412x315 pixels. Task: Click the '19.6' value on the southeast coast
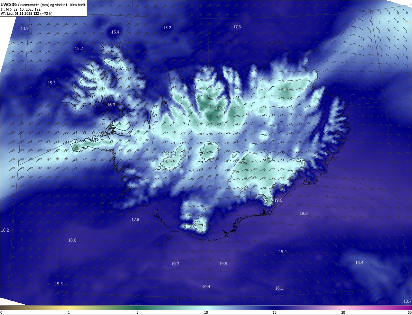pyautogui.click(x=278, y=200)
